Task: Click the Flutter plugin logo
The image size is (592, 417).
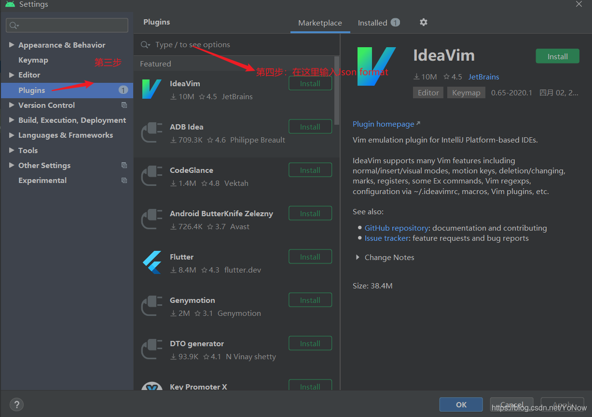Action: (151, 263)
